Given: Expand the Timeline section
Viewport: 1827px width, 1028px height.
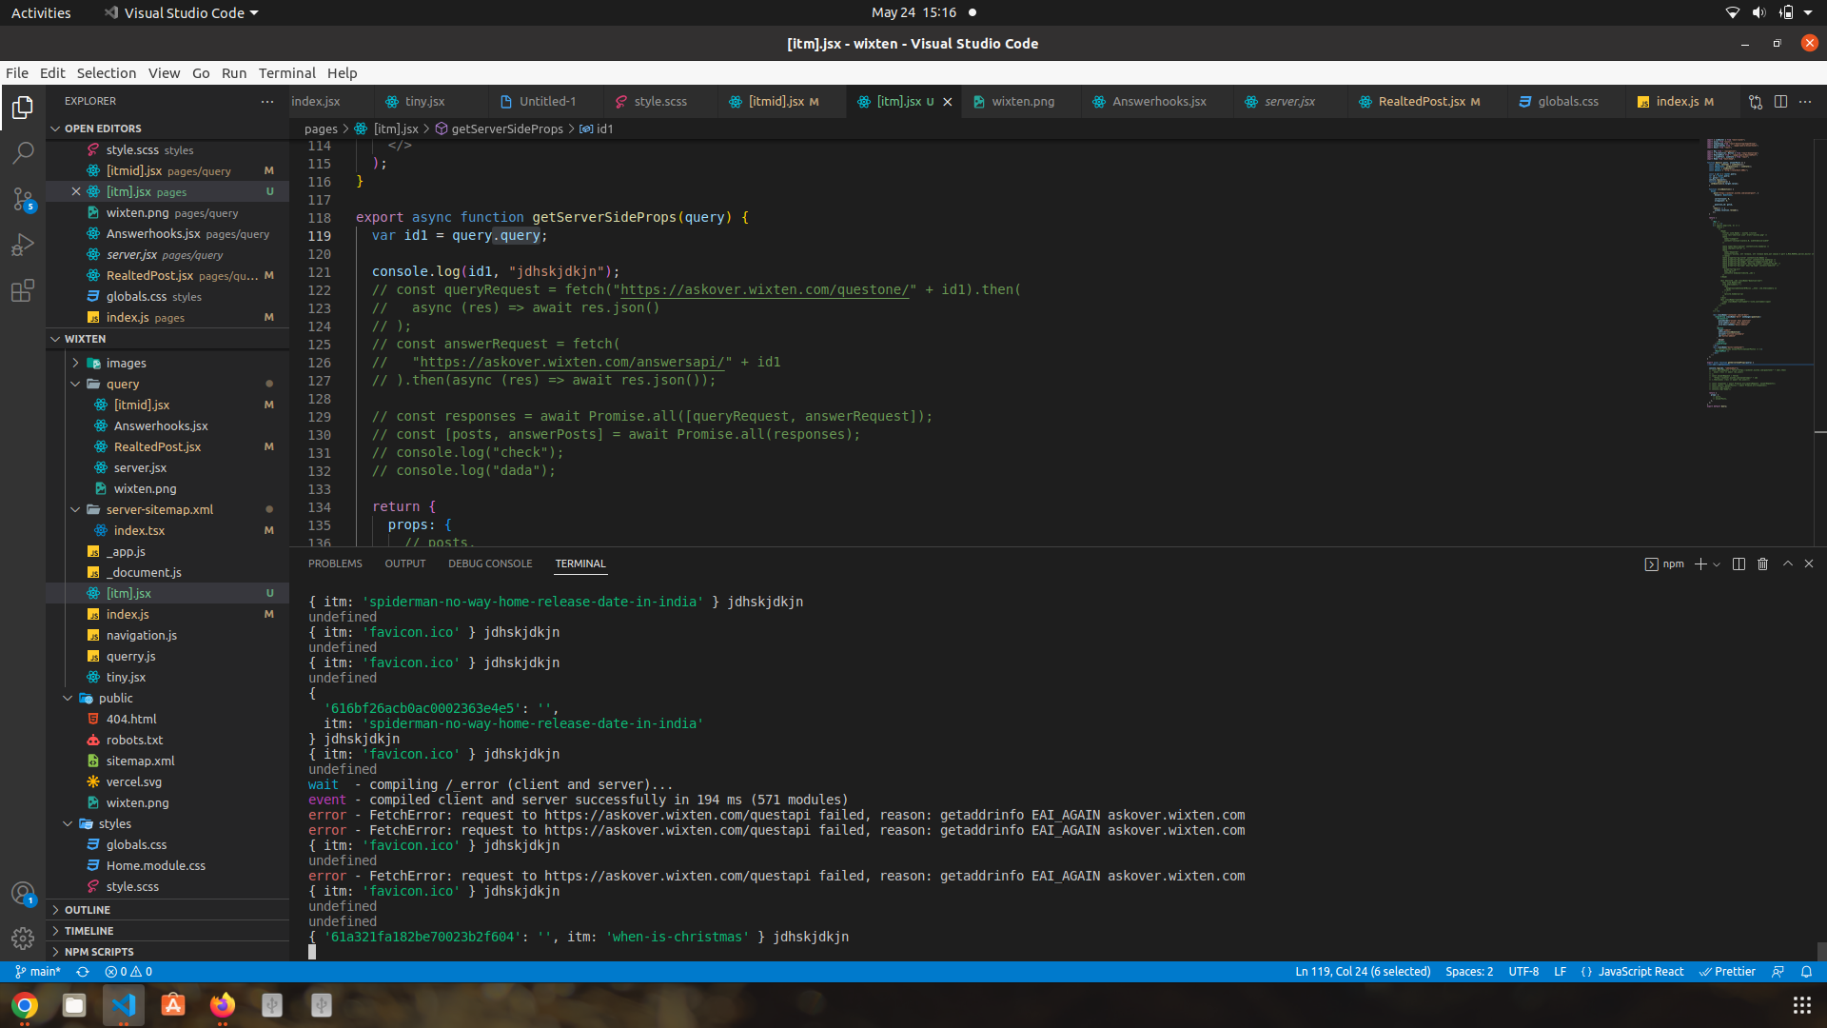Looking at the screenshot, I should pyautogui.click(x=55, y=931).
